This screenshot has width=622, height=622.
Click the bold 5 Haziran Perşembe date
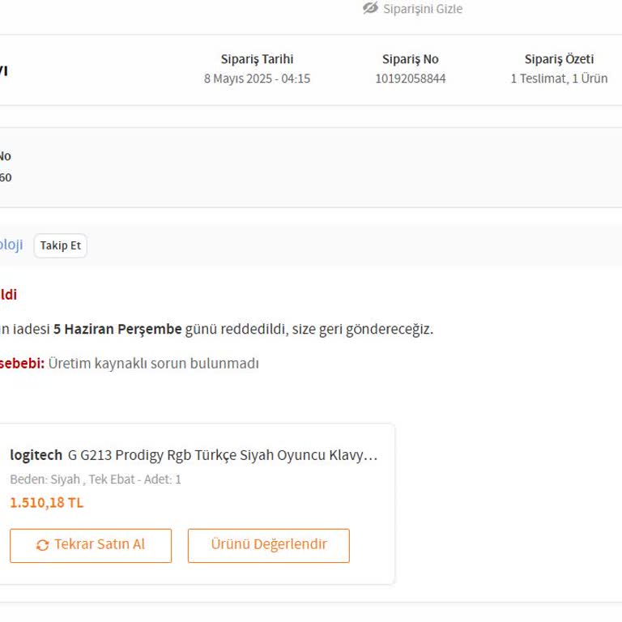pyautogui.click(x=117, y=330)
